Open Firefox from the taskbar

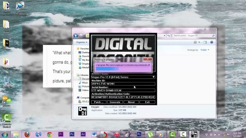click(x=27, y=135)
